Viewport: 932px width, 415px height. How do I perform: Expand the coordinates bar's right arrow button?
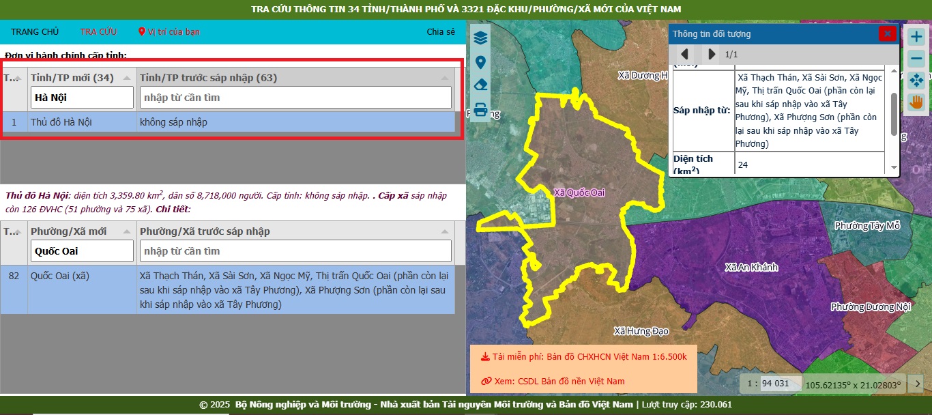pyautogui.click(x=918, y=384)
